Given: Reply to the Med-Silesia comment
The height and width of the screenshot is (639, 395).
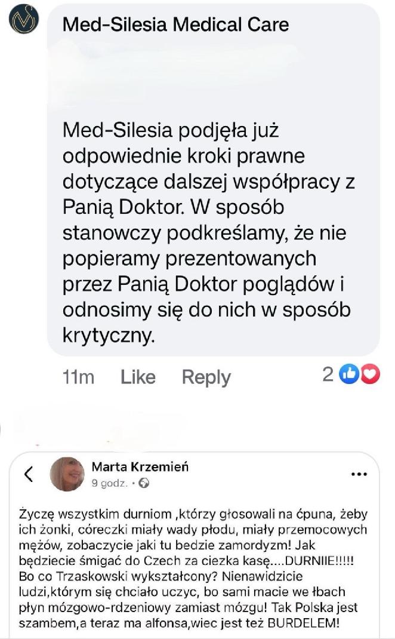Looking at the screenshot, I should [x=206, y=378].
